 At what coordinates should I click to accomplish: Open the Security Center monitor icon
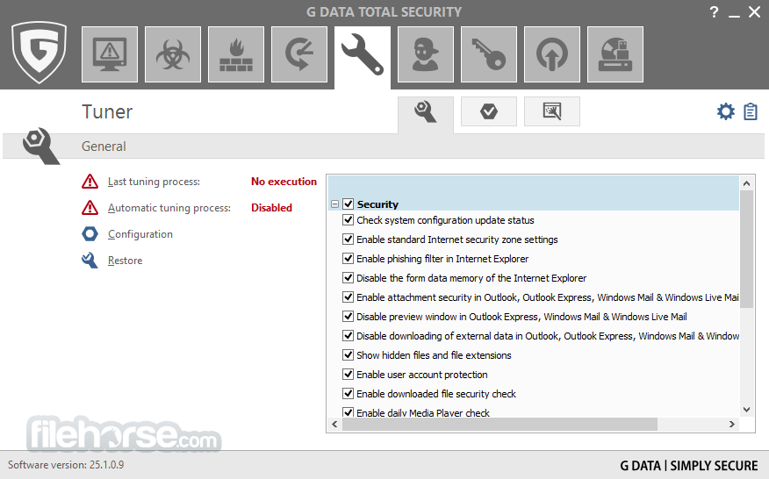tap(110, 54)
